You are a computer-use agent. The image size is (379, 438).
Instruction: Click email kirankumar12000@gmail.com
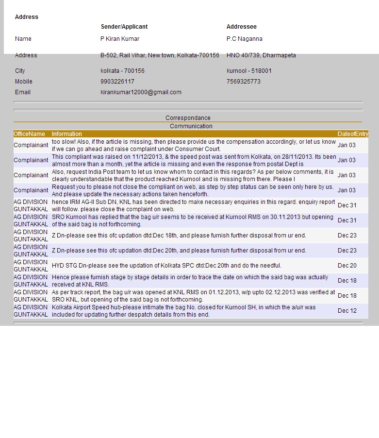[x=141, y=92]
